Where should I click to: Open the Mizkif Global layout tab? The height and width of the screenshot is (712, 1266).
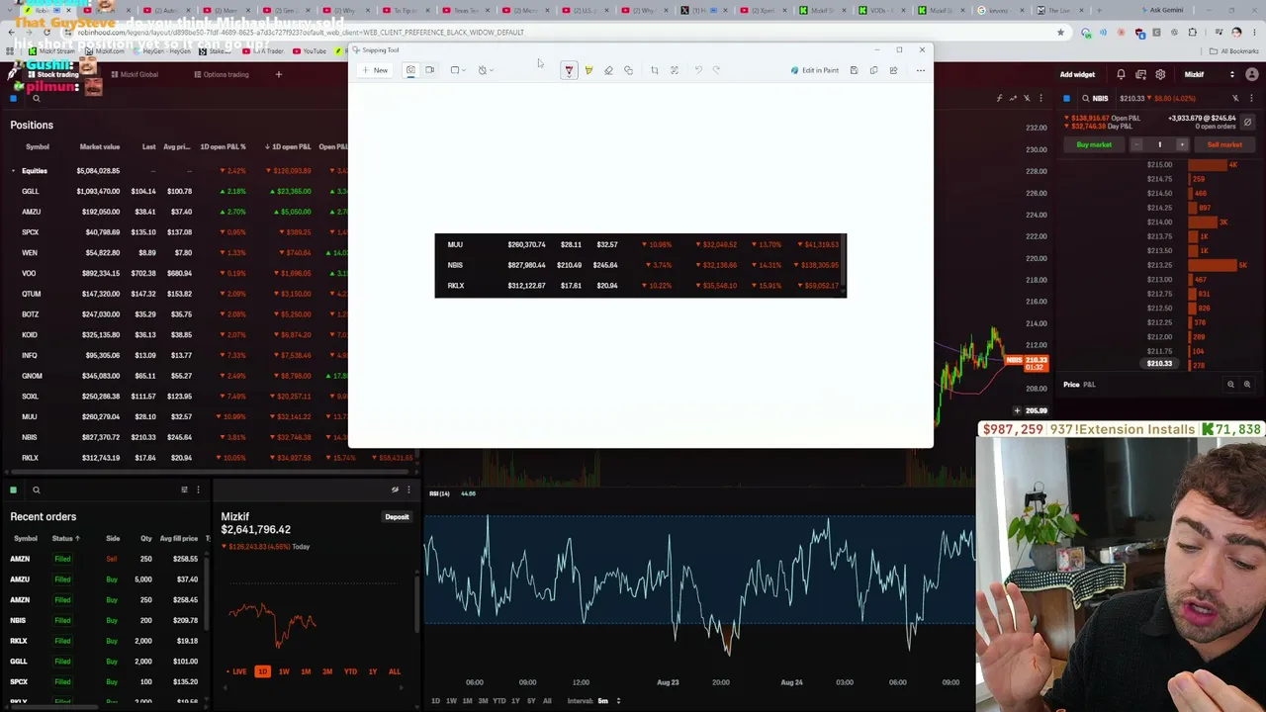135,74
